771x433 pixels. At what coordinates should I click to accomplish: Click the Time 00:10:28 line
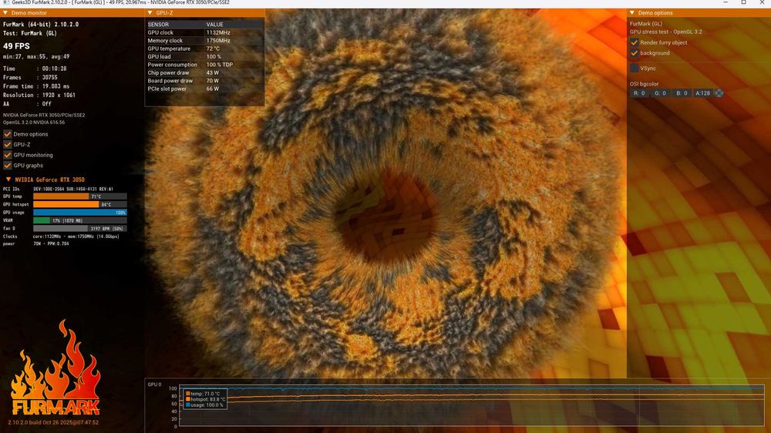pos(35,69)
